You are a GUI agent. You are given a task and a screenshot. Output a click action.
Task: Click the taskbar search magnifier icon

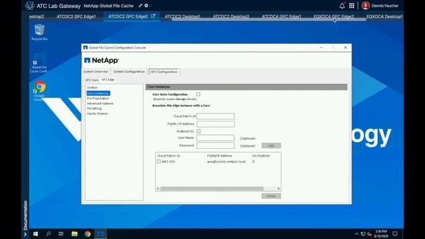48,234
